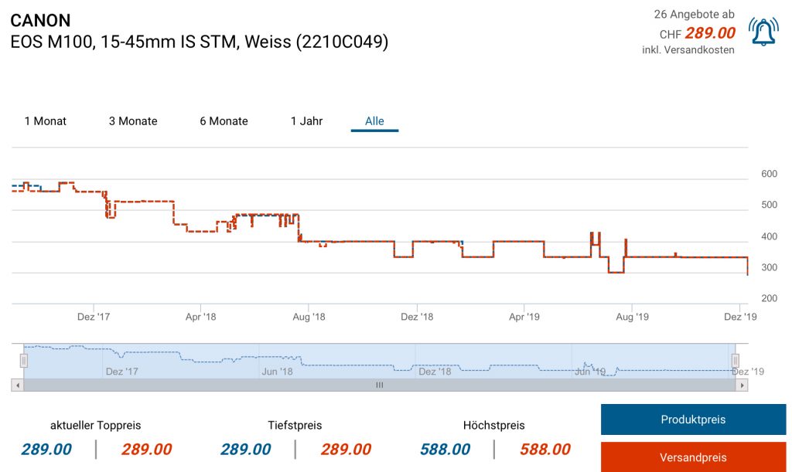
Task: Click the navigator's right range handle
Action: tap(736, 361)
